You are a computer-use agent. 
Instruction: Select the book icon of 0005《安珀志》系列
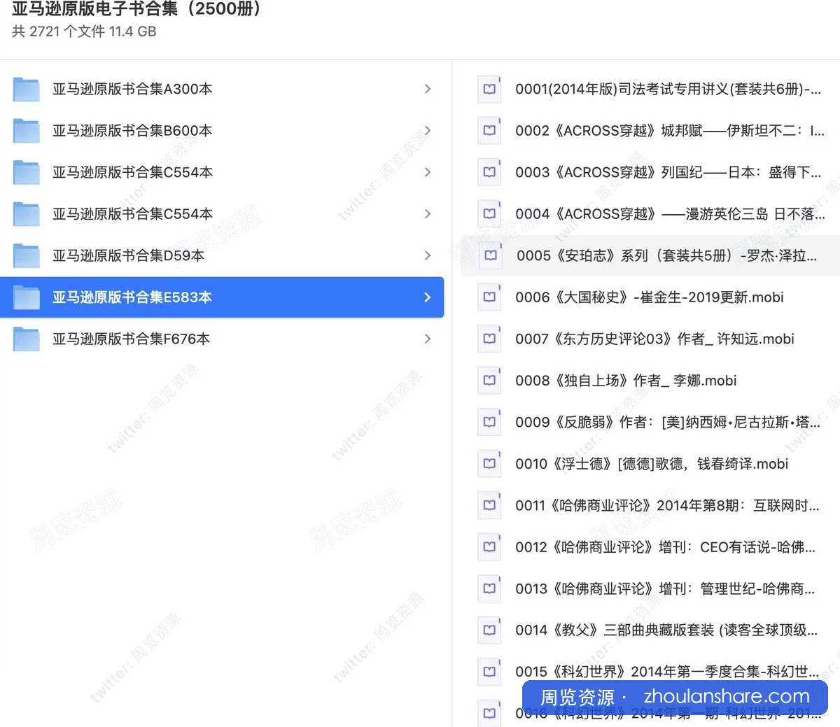[x=491, y=255]
